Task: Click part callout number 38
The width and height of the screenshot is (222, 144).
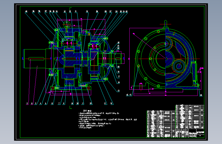Action: (x=39, y=11)
